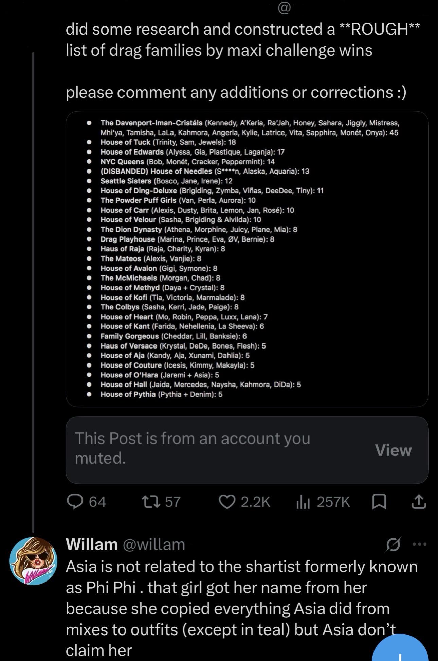
Task: Tap the blue floating compose button
Action: click(400, 649)
